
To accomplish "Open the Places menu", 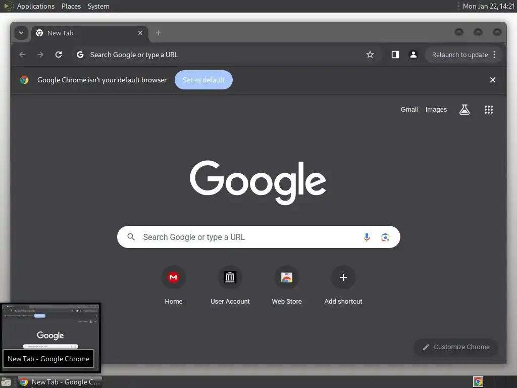I will [x=71, y=6].
